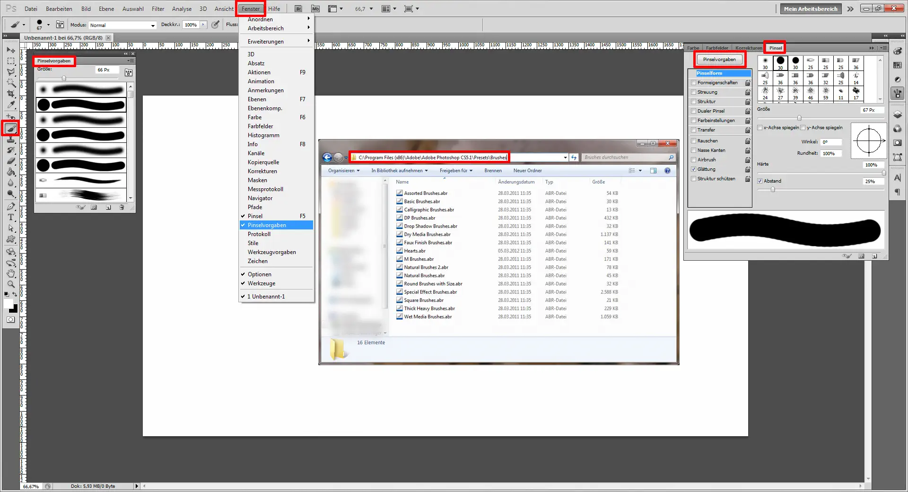Select the Clone Stamp tool
The width and height of the screenshot is (908, 492).
click(x=10, y=140)
